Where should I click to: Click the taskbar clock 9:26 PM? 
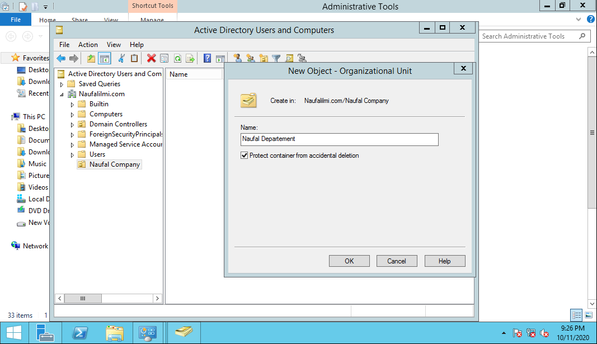tap(572, 328)
